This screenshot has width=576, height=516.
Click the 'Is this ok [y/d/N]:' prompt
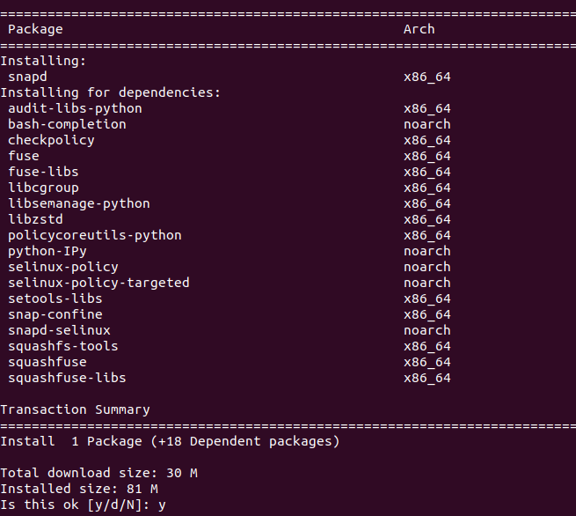click(75, 505)
